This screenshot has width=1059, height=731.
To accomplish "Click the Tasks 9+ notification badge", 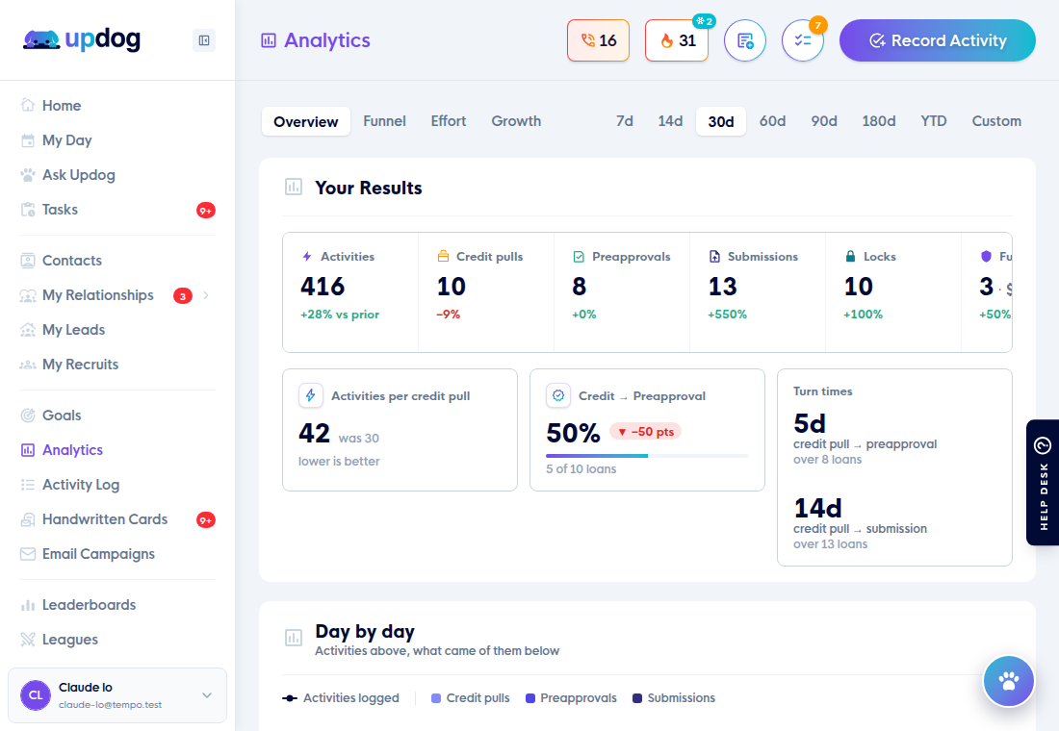I will pyautogui.click(x=206, y=211).
